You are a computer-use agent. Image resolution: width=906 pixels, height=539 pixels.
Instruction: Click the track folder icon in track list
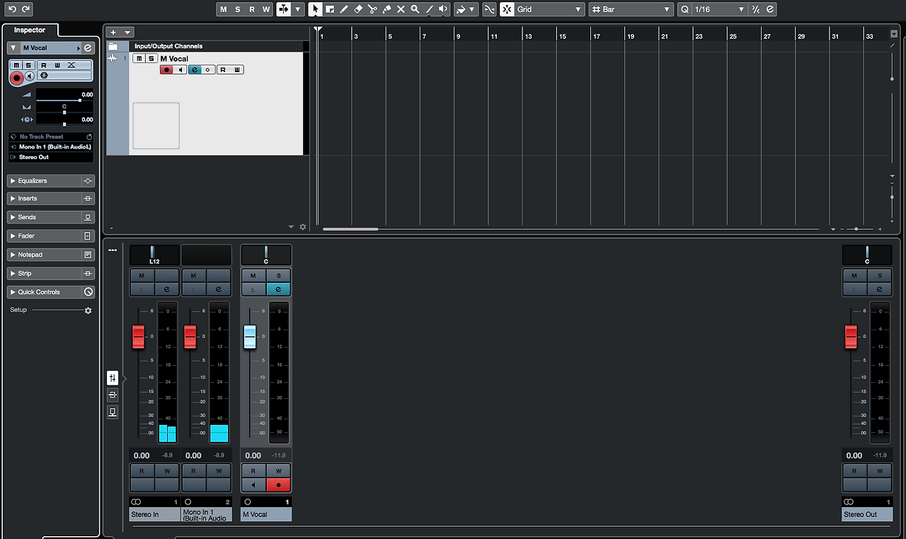[112, 46]
